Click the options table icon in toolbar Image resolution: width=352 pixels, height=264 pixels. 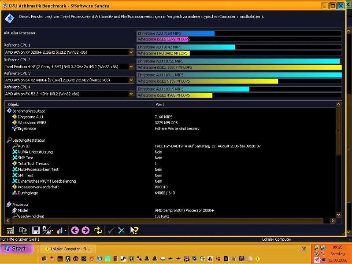(x=10, y=231)
